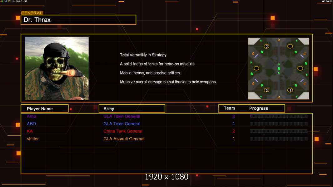
Task: Select empty start circle on minimap left edge
Action: coord(256,68)
